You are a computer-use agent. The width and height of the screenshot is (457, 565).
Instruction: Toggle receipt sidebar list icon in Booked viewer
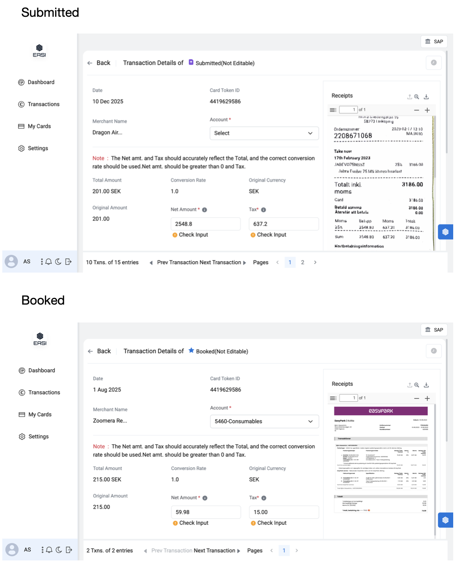tap(333, 398)
